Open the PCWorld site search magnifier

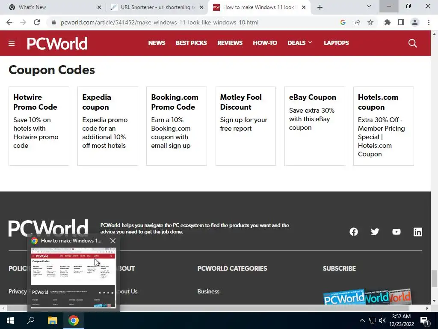tap(413, 43)
